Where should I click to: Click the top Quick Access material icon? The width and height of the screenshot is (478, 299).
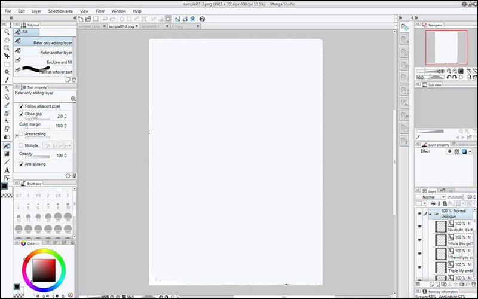point(405,28)
